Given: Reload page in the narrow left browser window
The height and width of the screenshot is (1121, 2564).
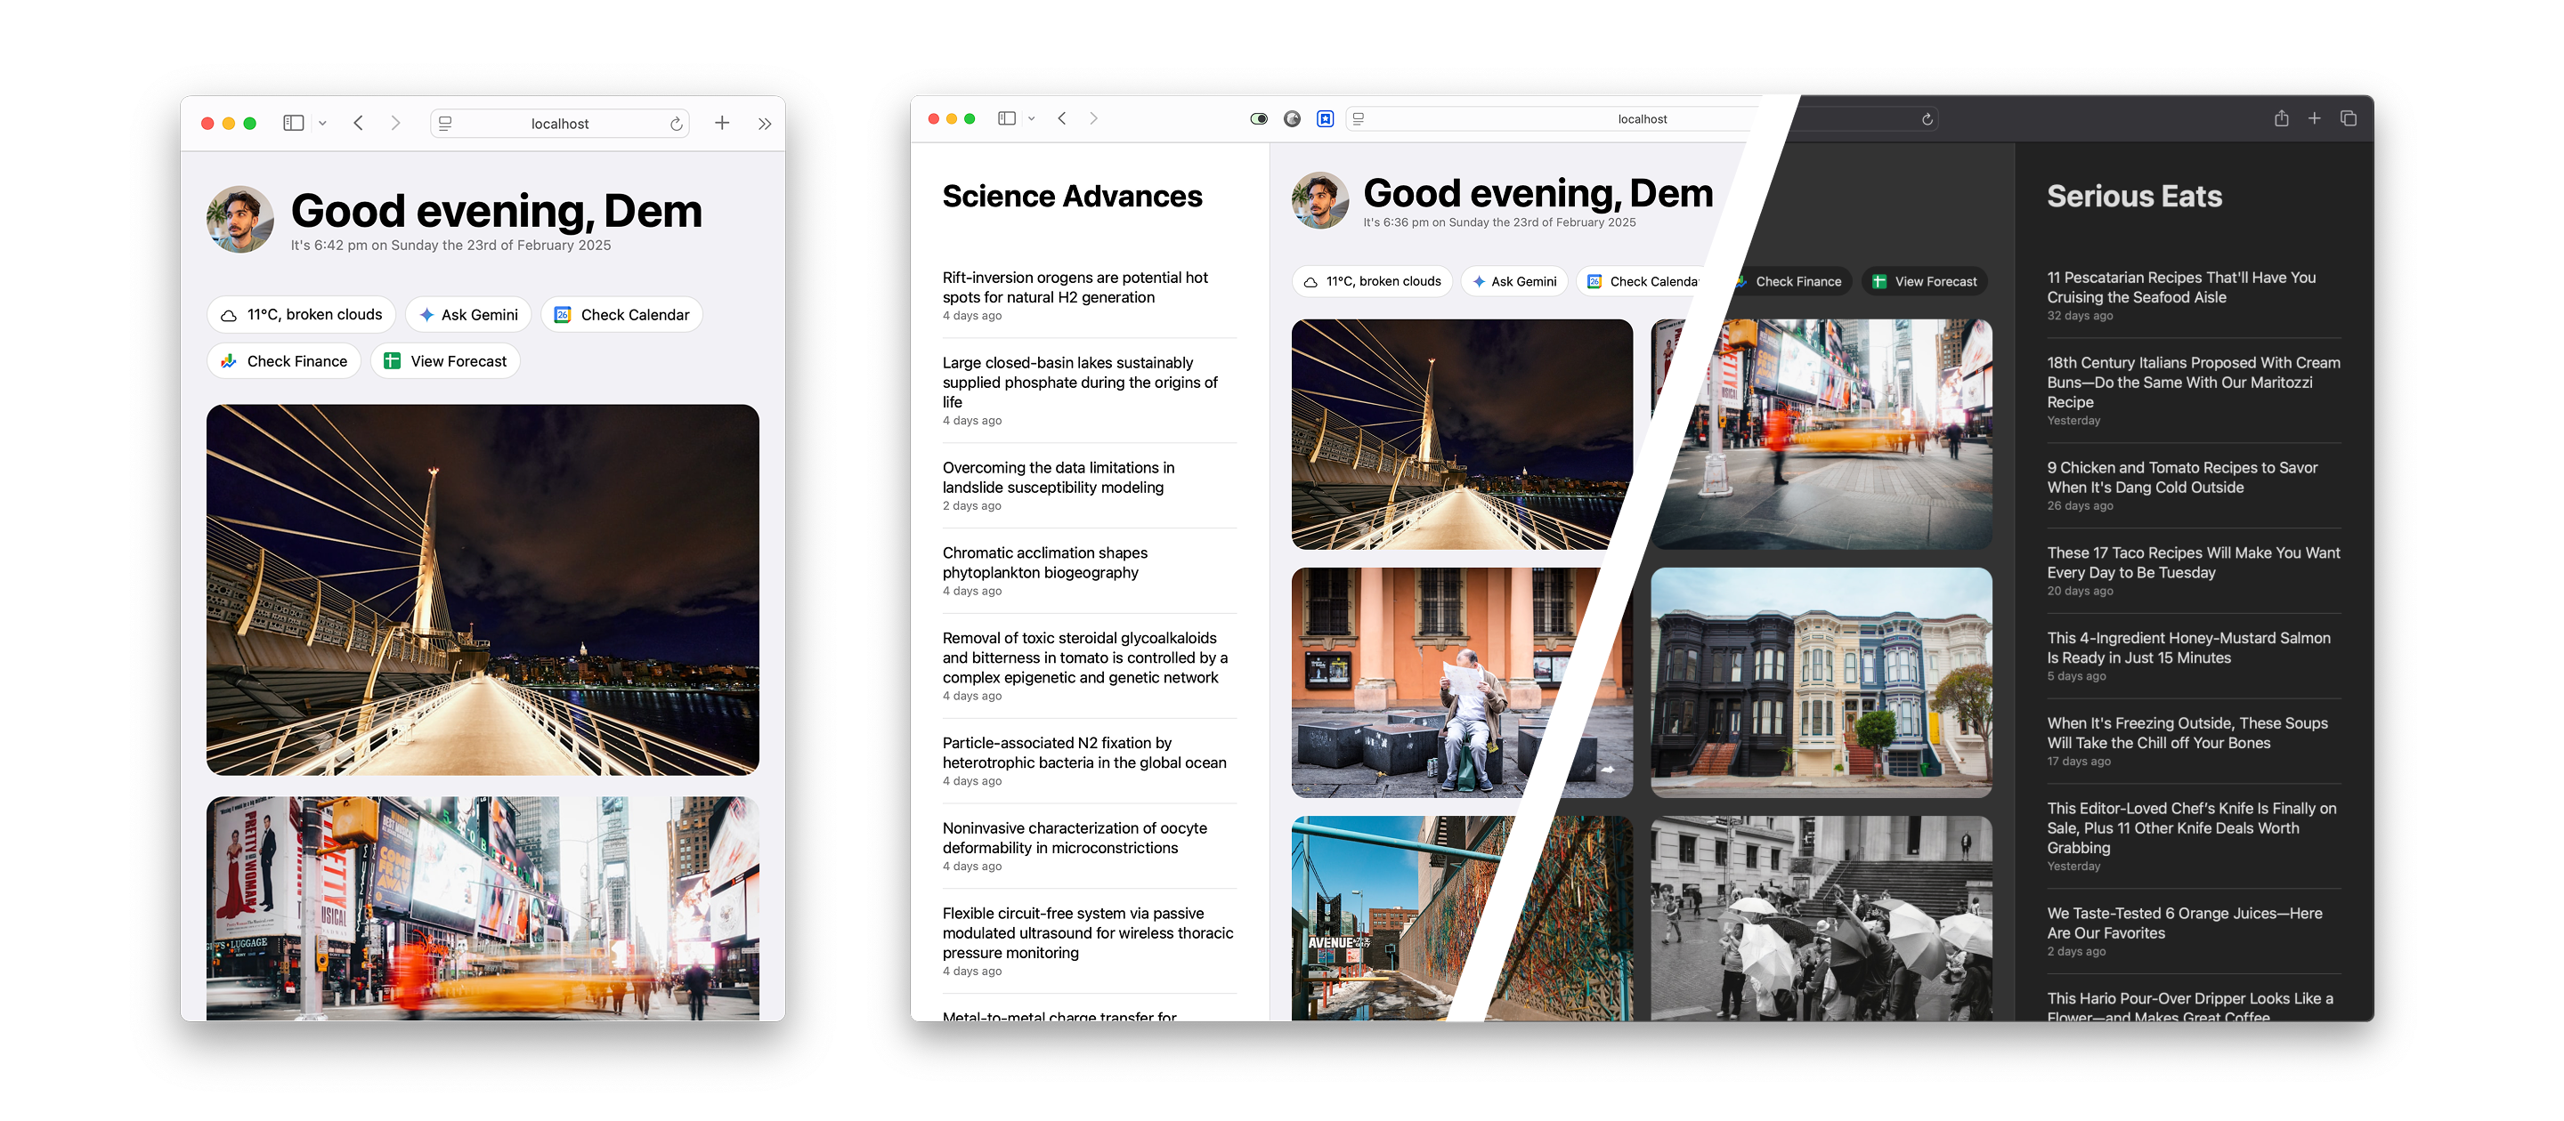Looking at the screenshot, I should coord(676,124).
